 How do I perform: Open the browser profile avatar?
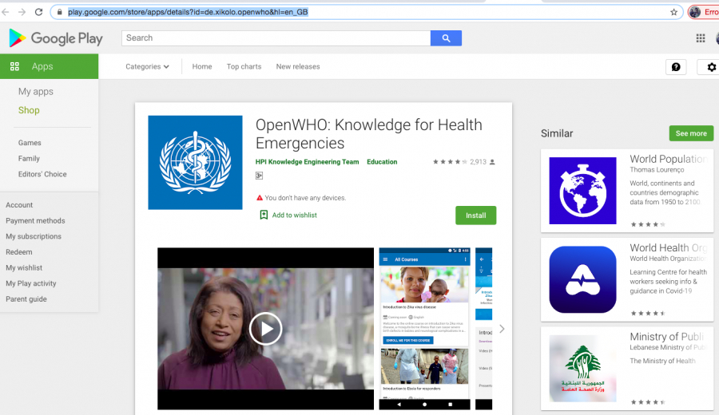click(695, 12)
